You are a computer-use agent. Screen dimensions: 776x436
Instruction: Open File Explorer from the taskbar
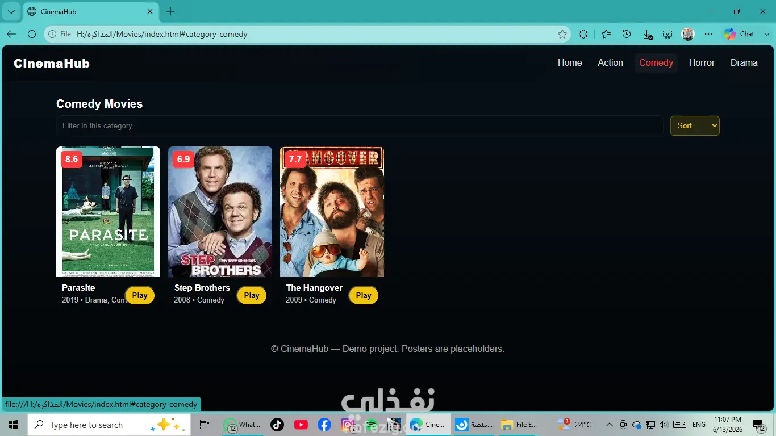520,425
